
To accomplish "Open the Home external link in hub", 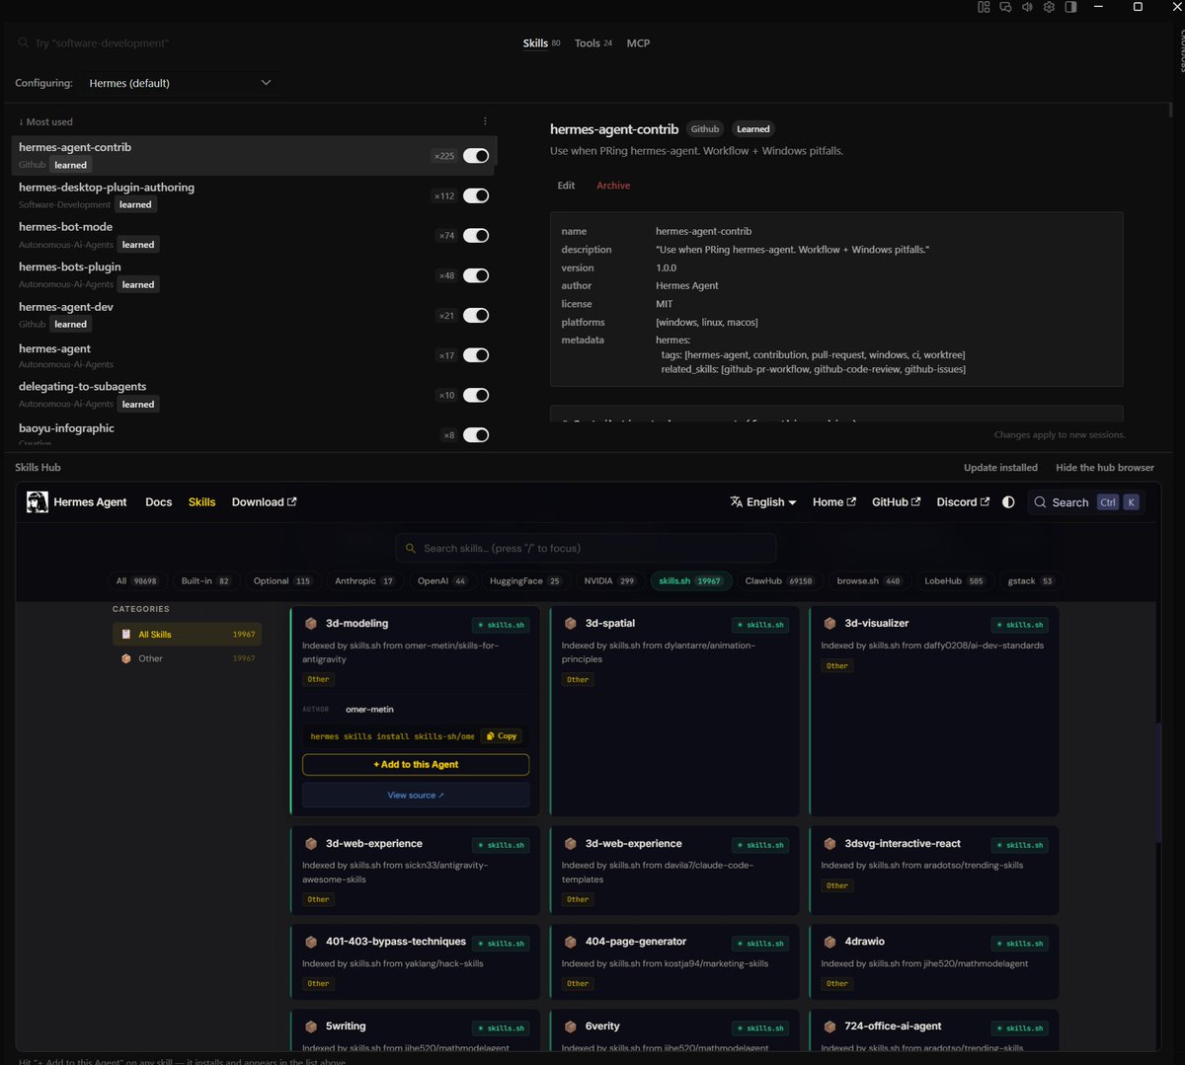I will [x=834, y=502].
